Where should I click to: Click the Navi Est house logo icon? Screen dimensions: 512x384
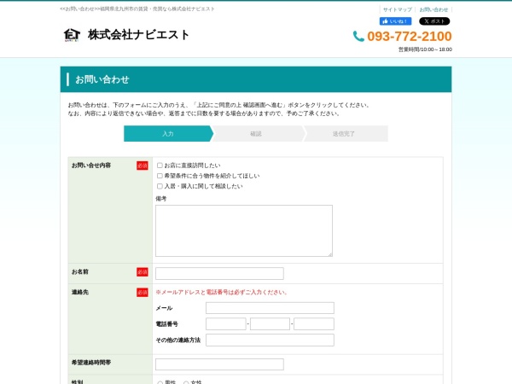[72, 35]
